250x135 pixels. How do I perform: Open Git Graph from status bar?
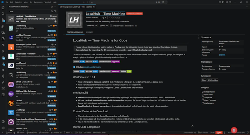pos(87,133)
